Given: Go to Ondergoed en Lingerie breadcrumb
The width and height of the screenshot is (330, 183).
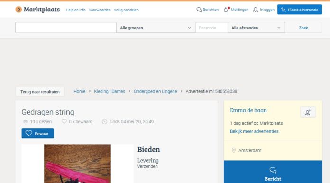Looking at the screenshot, I should (156, 91).
